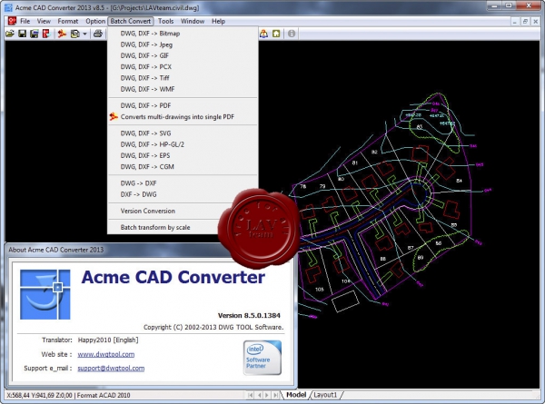Click the support@dwgtool.com email link

click(111, 369)
